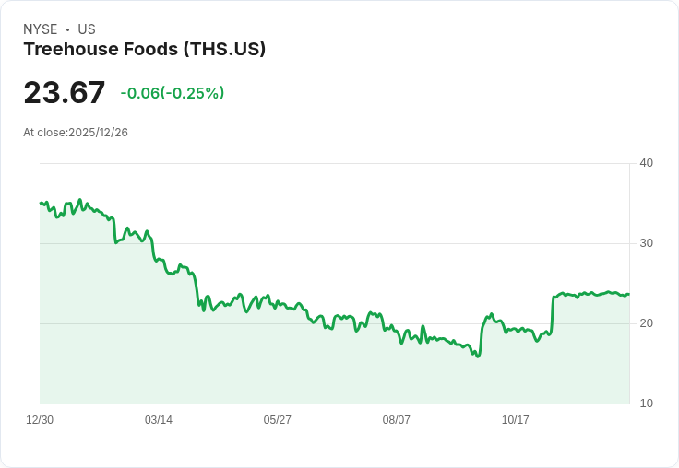Click the 10/17 date label on x-axis

click(x=515, y=420)
